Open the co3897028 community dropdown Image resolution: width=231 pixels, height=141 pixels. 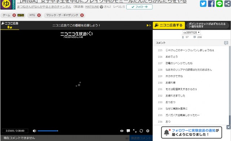click(191, 33)
